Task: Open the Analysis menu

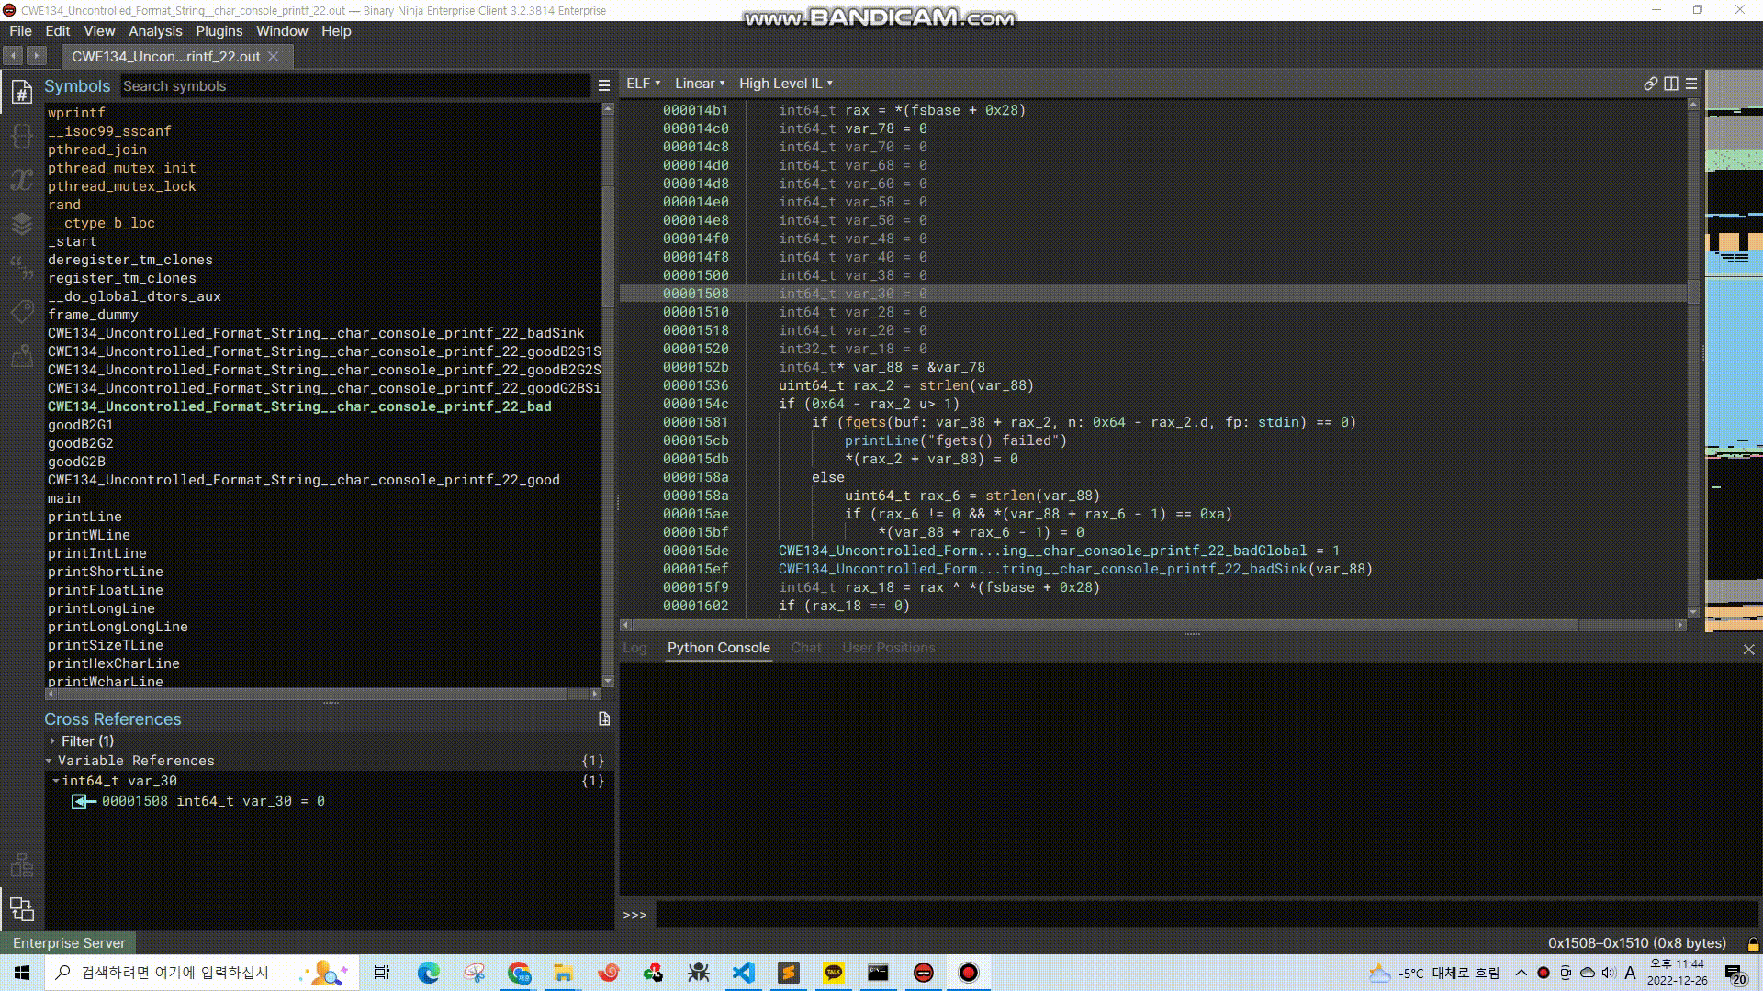Action: click(x=155, y=30)
